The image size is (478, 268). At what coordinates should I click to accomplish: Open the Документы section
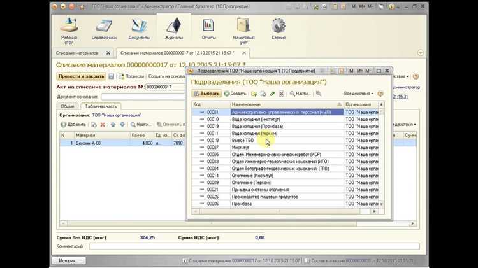click(x=140, y=29)
